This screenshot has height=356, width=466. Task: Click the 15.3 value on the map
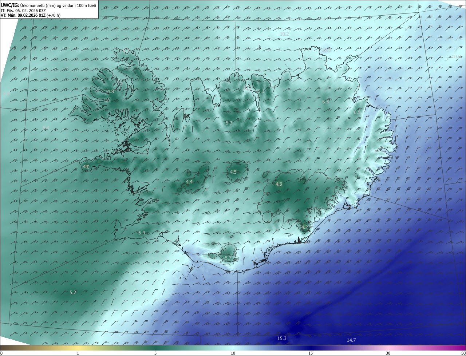click(x=282, y=338)
